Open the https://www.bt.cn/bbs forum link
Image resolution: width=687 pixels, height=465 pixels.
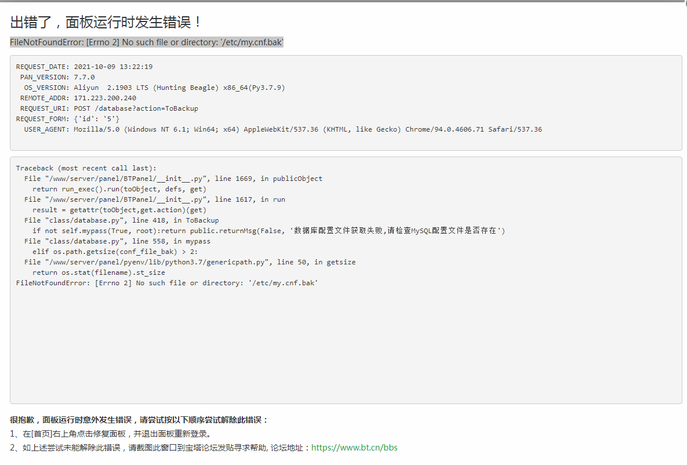point(354,448)
